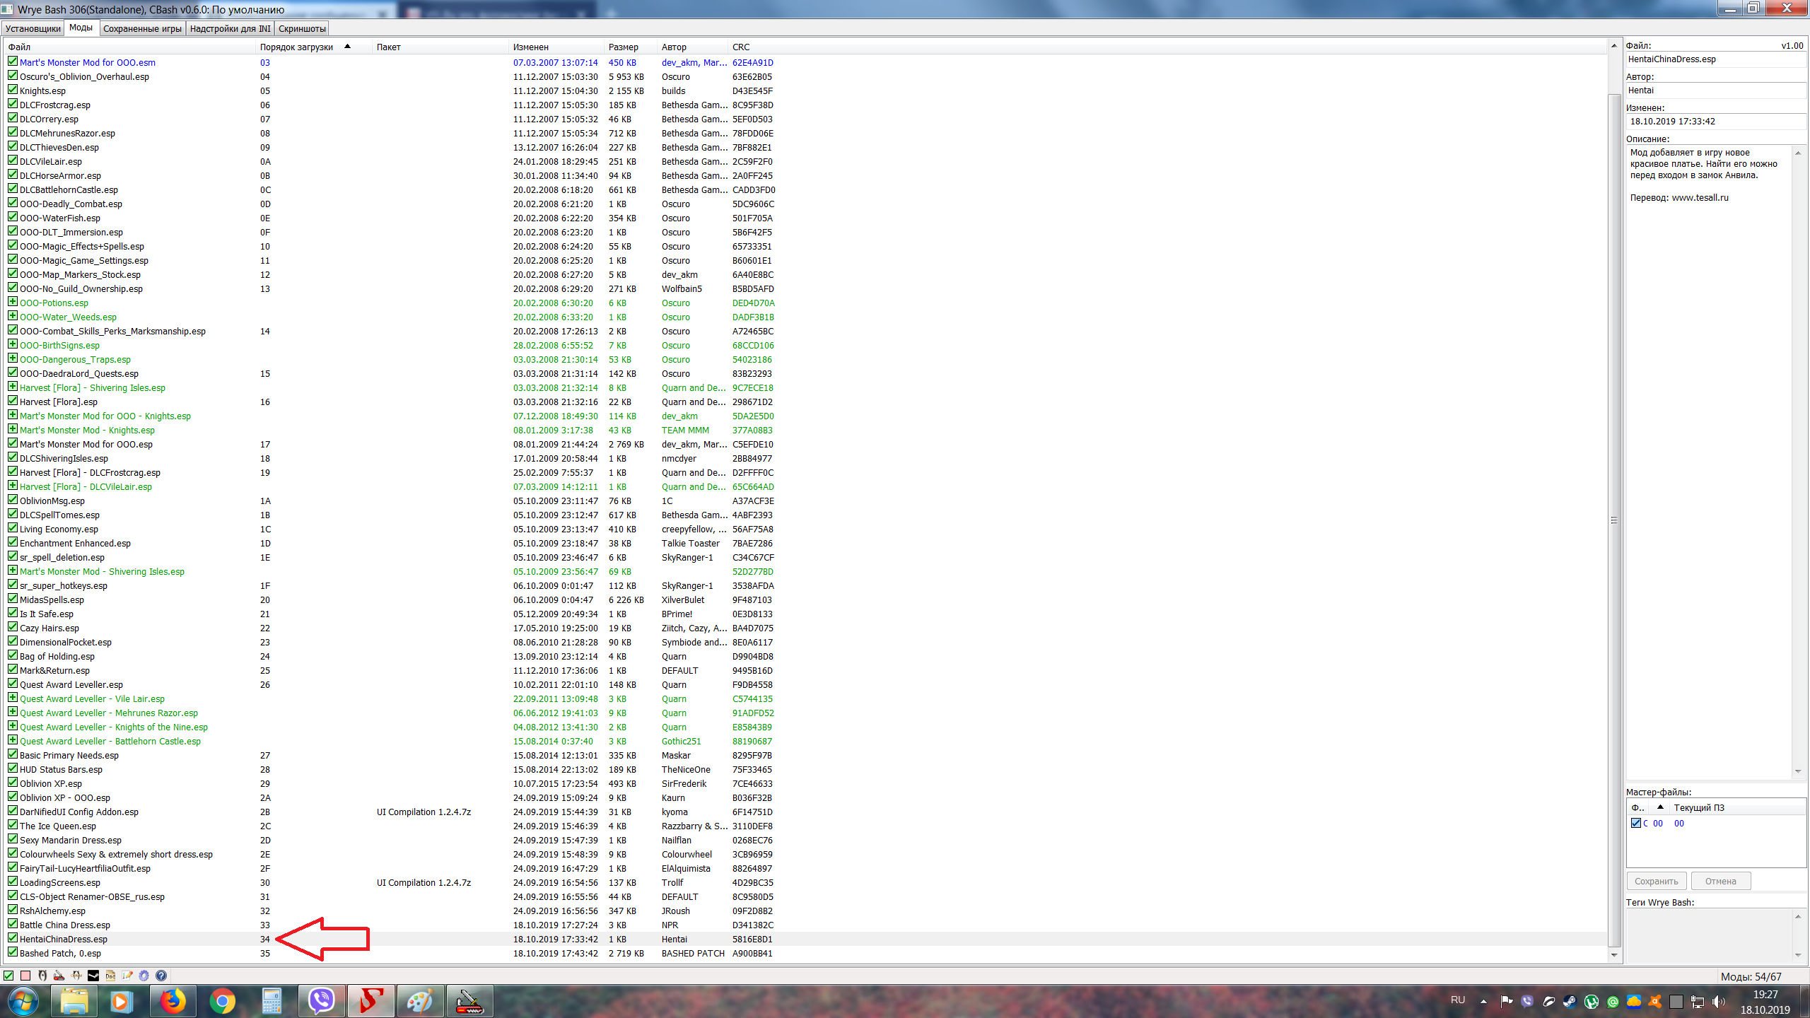
Task: Switch to Viber in the taskbar
Action: 321,1001
